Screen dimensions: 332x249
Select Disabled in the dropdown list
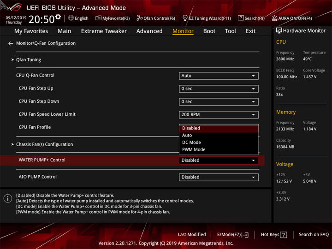pyautogui.click(x=219, y=128)
